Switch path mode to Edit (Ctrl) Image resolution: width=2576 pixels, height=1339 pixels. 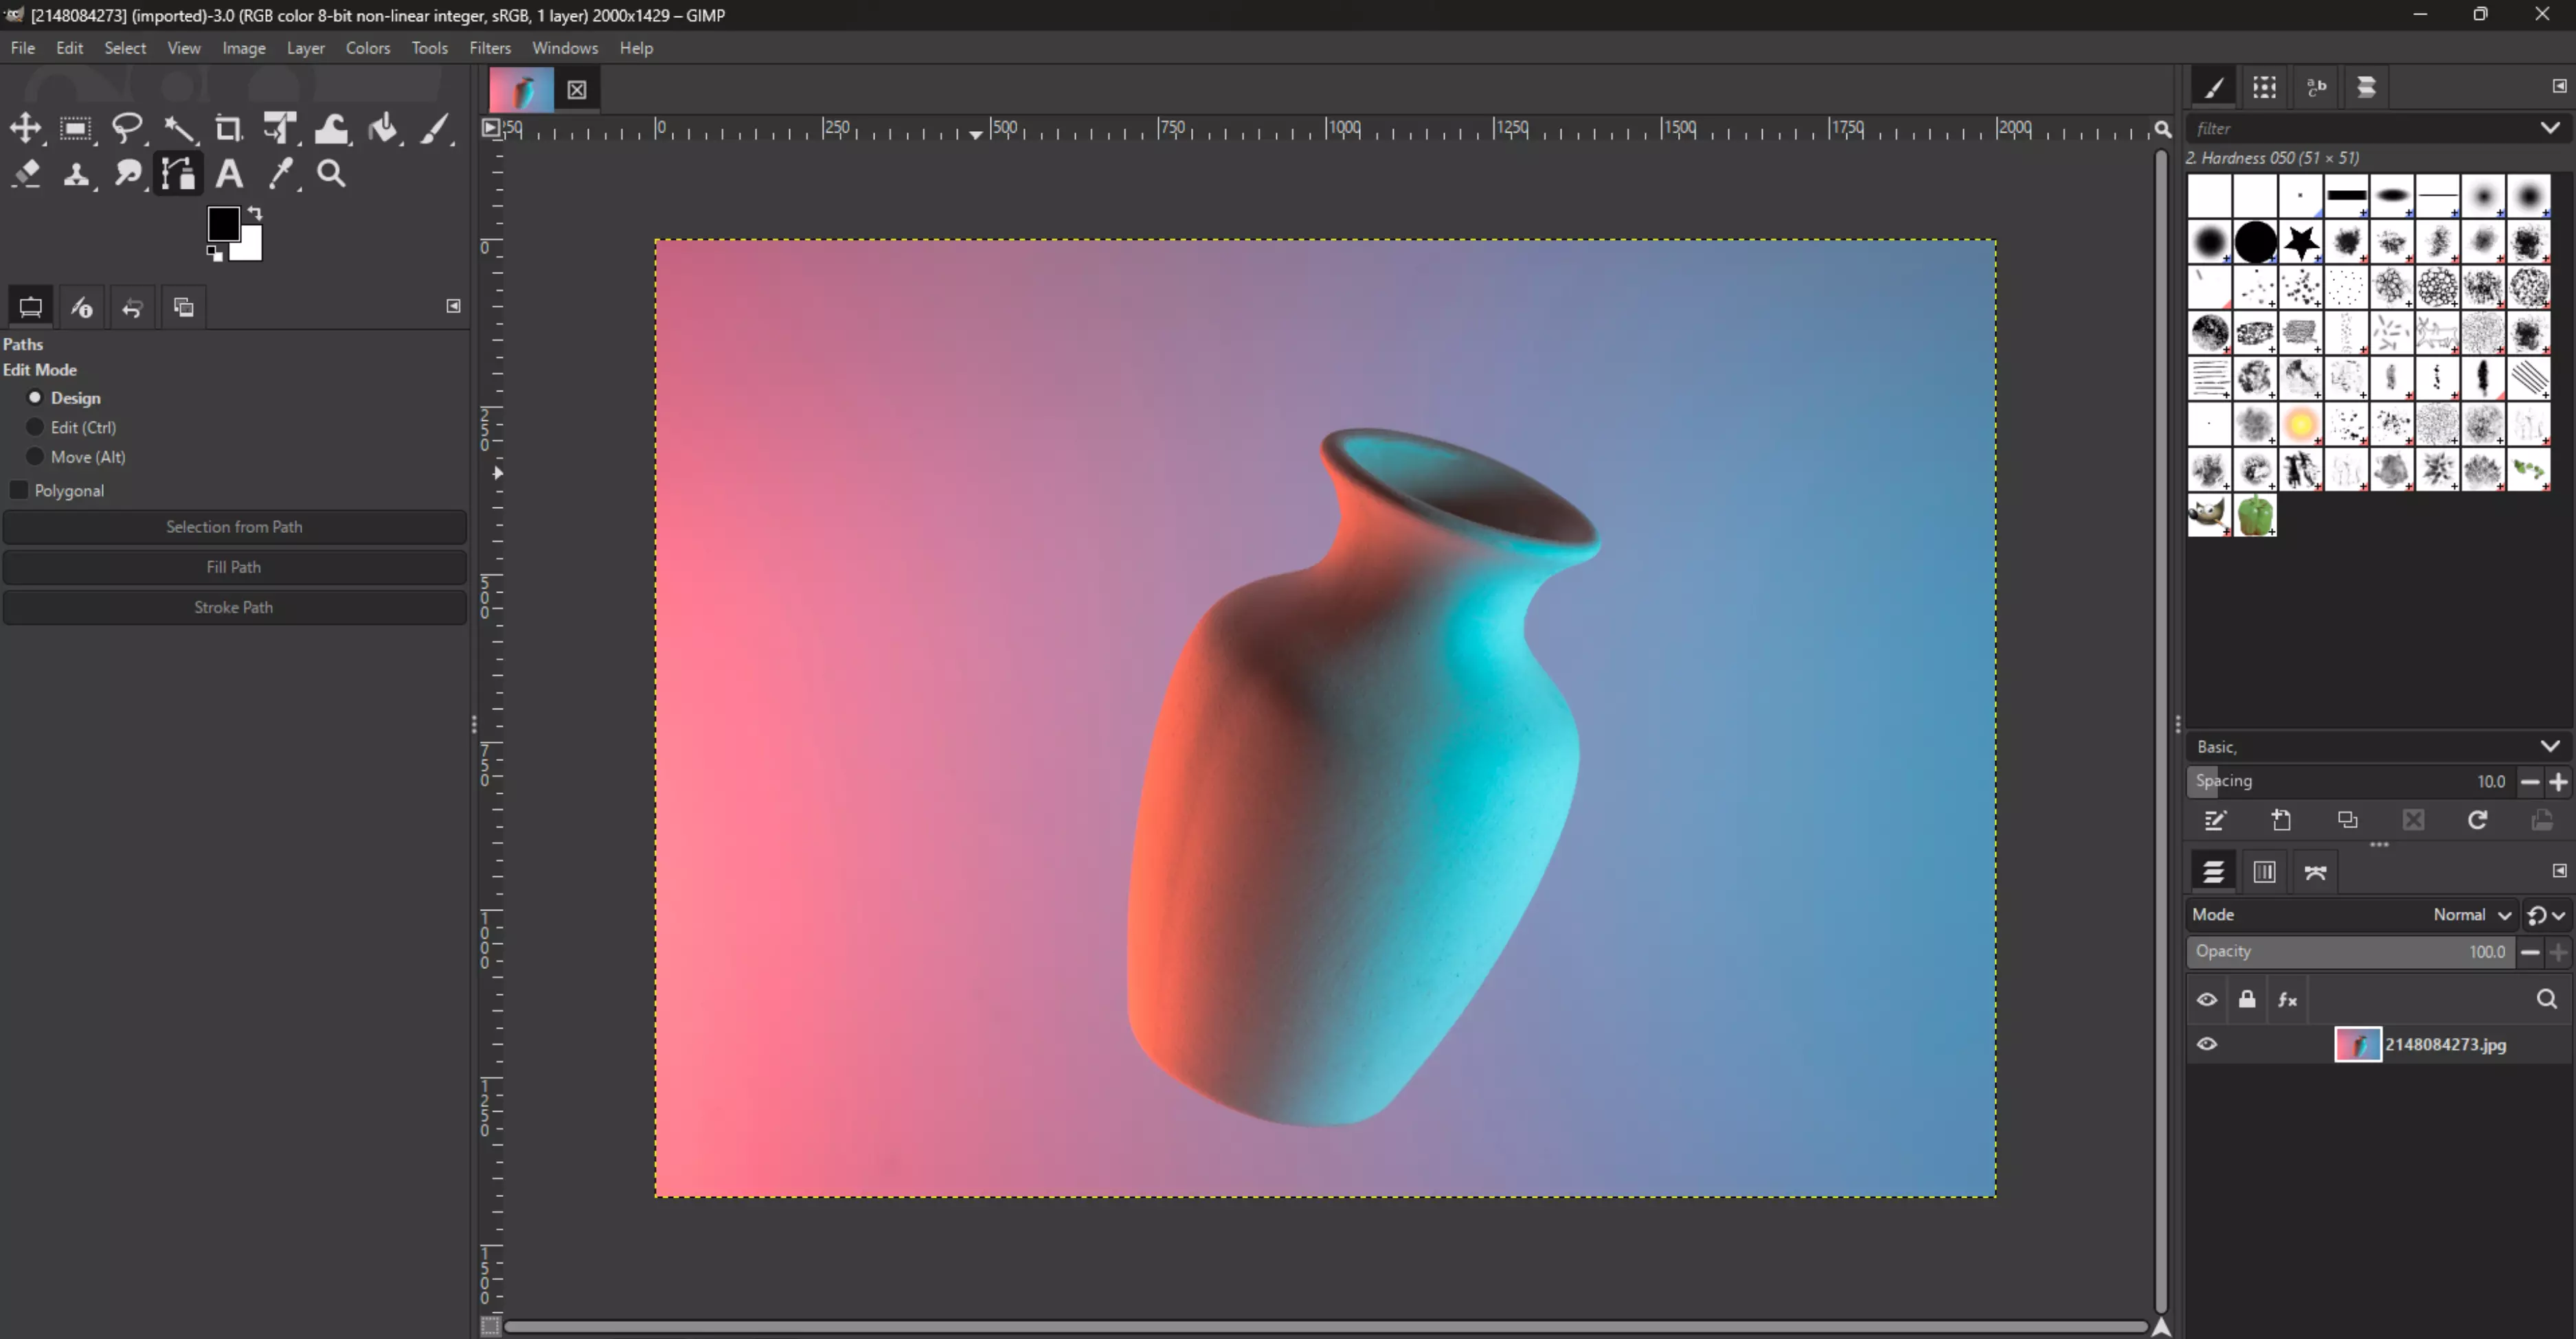pos(35,426)
